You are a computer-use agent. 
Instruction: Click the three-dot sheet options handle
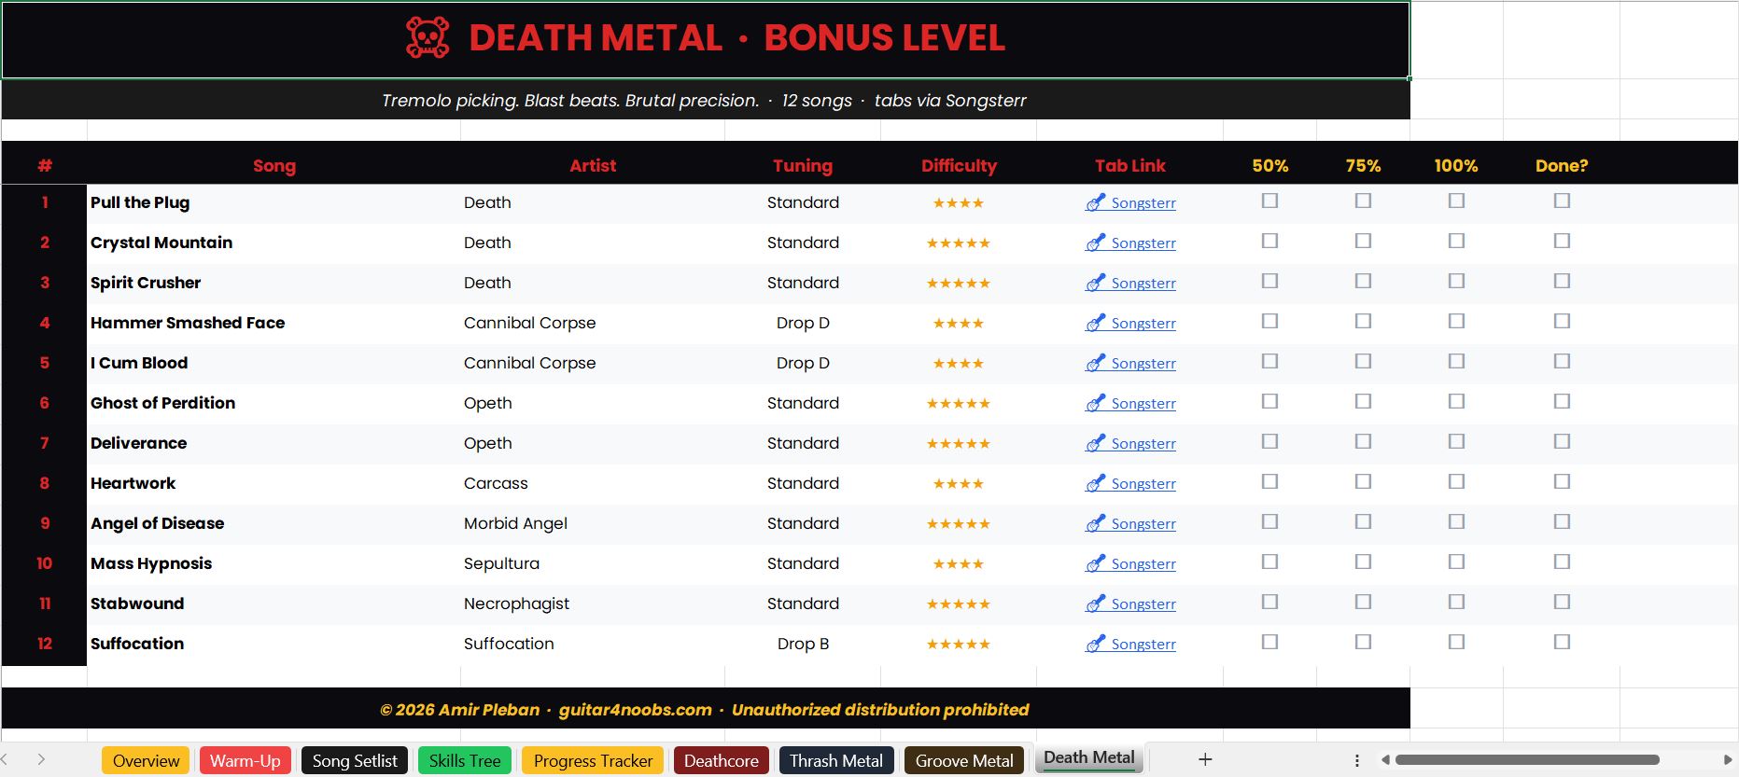pyautogui.click(x=1357, y=760)
